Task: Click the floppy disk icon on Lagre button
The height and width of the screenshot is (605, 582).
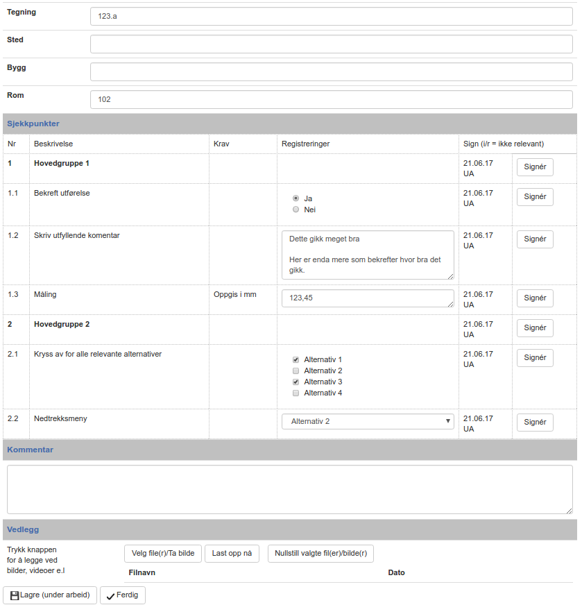Action: click(x=14, y=595)
